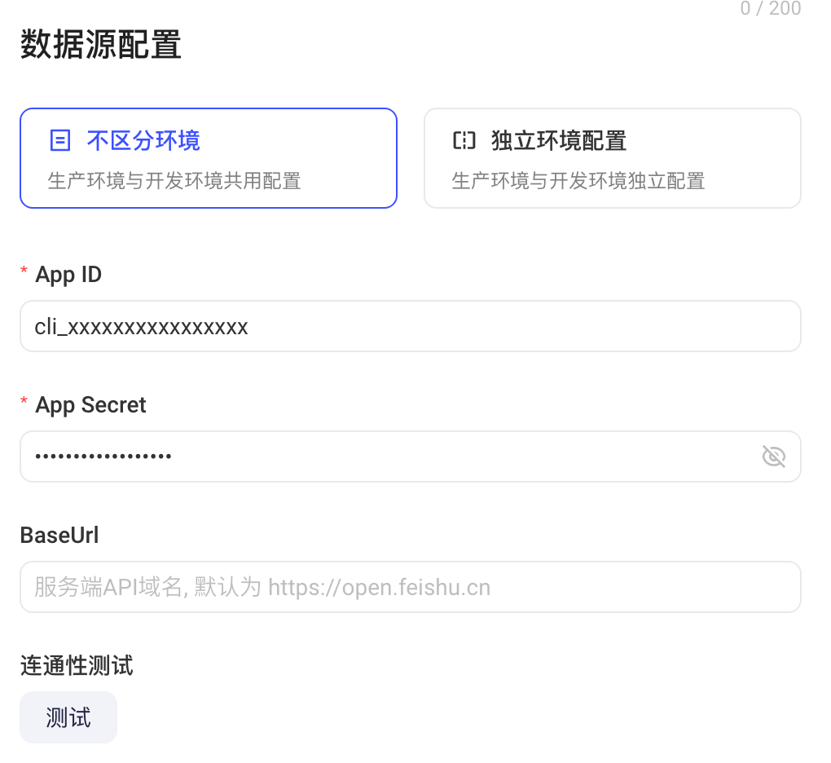
Task: Click the 生产环境与开发环境独立配置 description text
Action: [x=578, y=181]
